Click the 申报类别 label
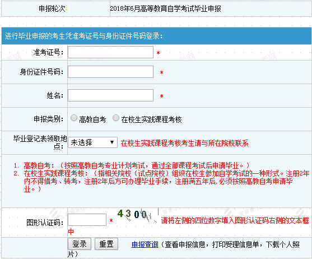Viewport: 312px width, 259px height. 48,119
